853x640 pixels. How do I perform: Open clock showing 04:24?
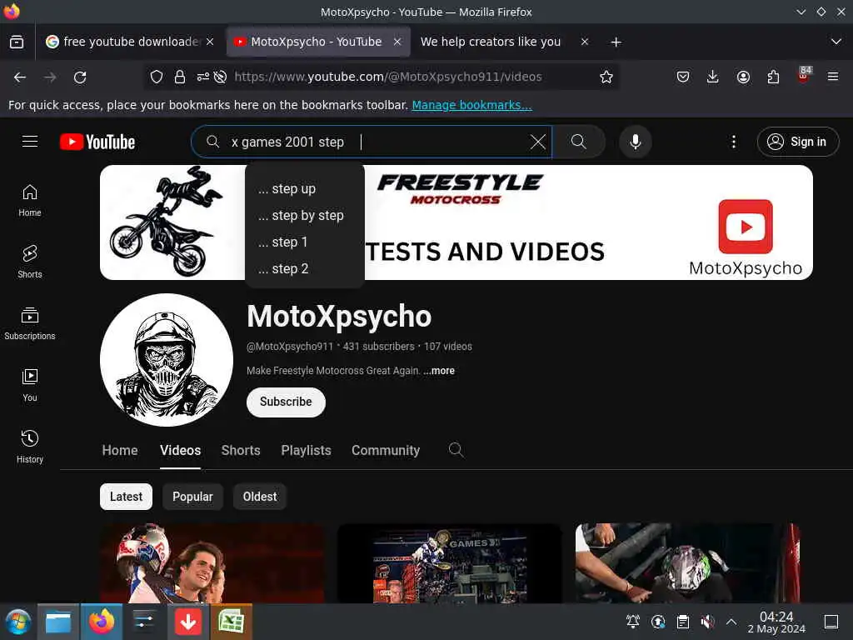click(776, 622)
